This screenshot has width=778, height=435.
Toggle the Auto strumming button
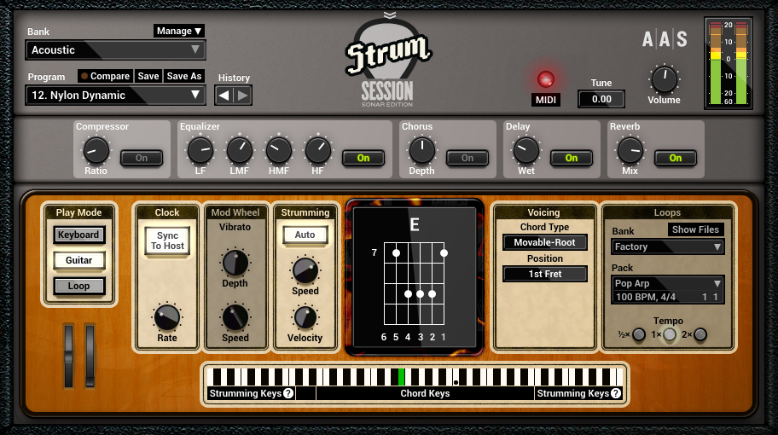coord(305,235)
